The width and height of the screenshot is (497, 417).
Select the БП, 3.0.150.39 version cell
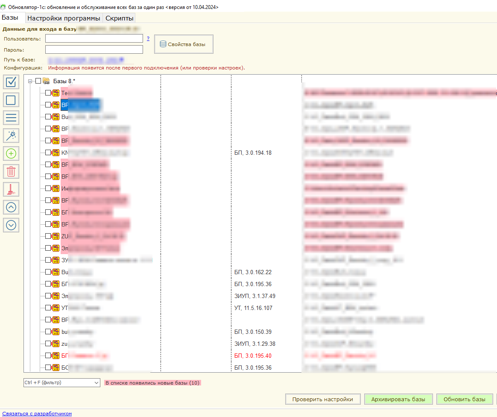(x=253, y=332)
